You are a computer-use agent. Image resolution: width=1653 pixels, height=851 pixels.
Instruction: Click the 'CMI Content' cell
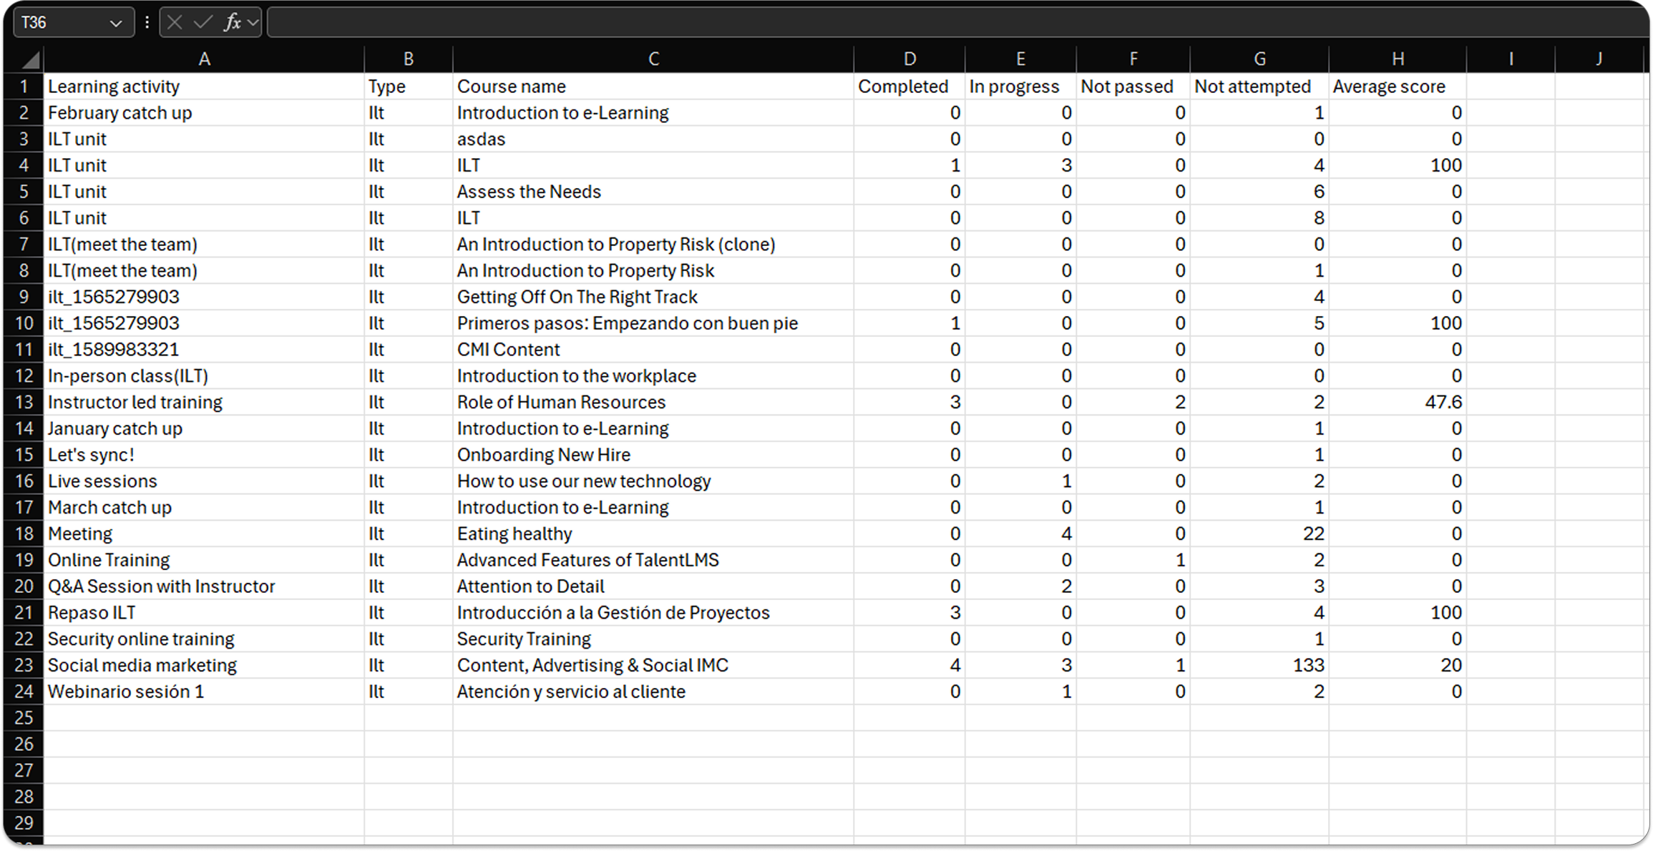653,350
